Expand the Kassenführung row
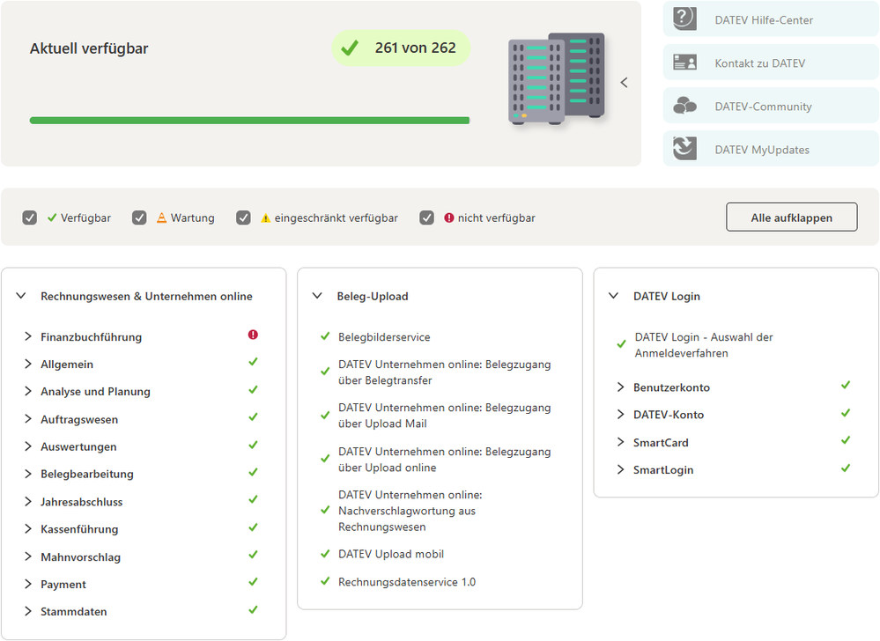 coord(27,529)
